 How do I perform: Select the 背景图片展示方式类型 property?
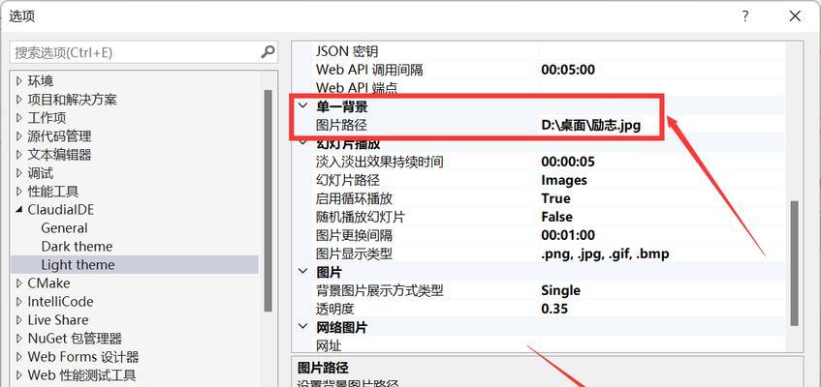coord(380,290)
